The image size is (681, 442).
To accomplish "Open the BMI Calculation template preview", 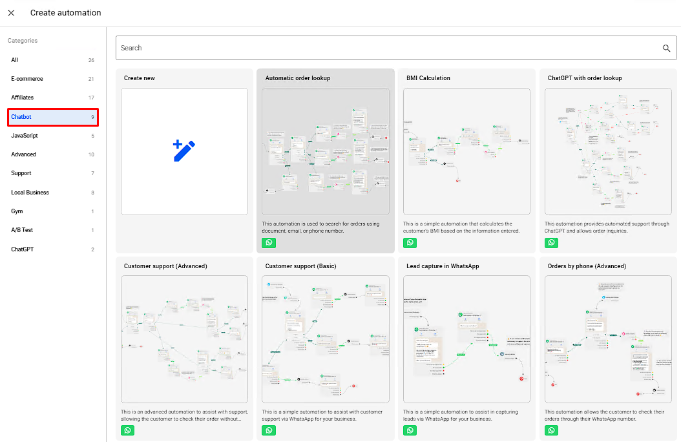I will click(466, 151).
